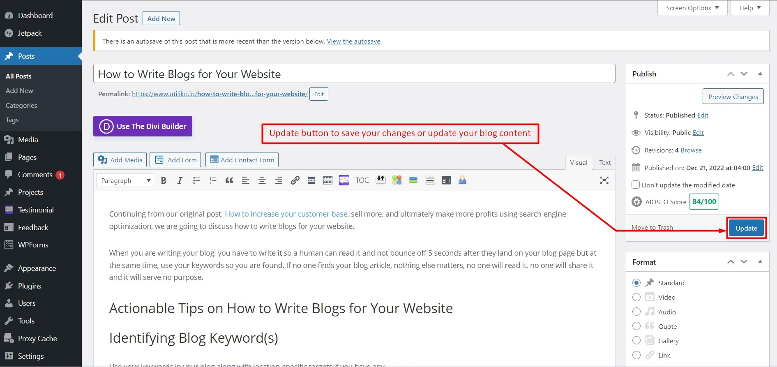Click the insert link icon

(x=295, y=180)
